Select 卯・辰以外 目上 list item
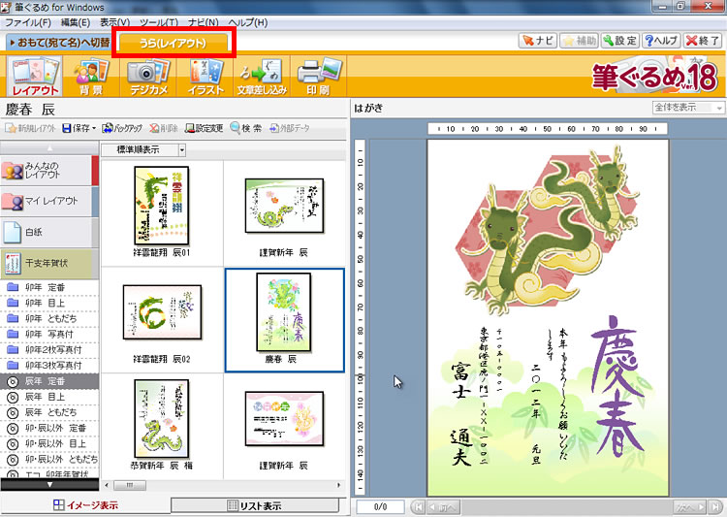727x517 pixels. point(49,443)
